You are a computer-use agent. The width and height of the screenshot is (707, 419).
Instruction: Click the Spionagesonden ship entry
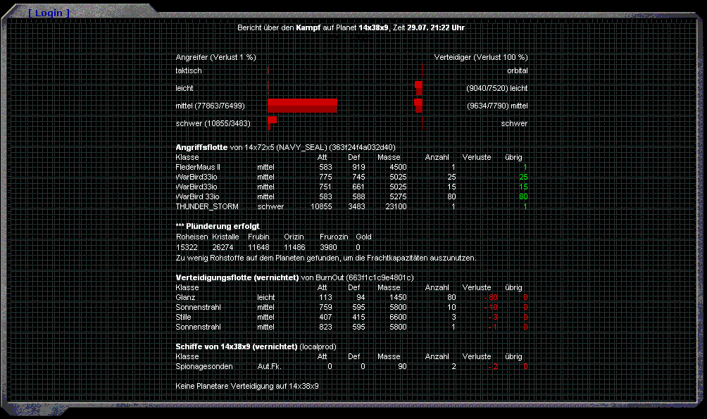tap(203, 367)
